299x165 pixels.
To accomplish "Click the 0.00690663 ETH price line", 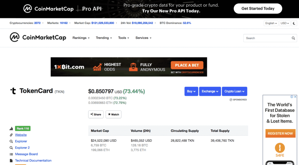I will point(107,103).
